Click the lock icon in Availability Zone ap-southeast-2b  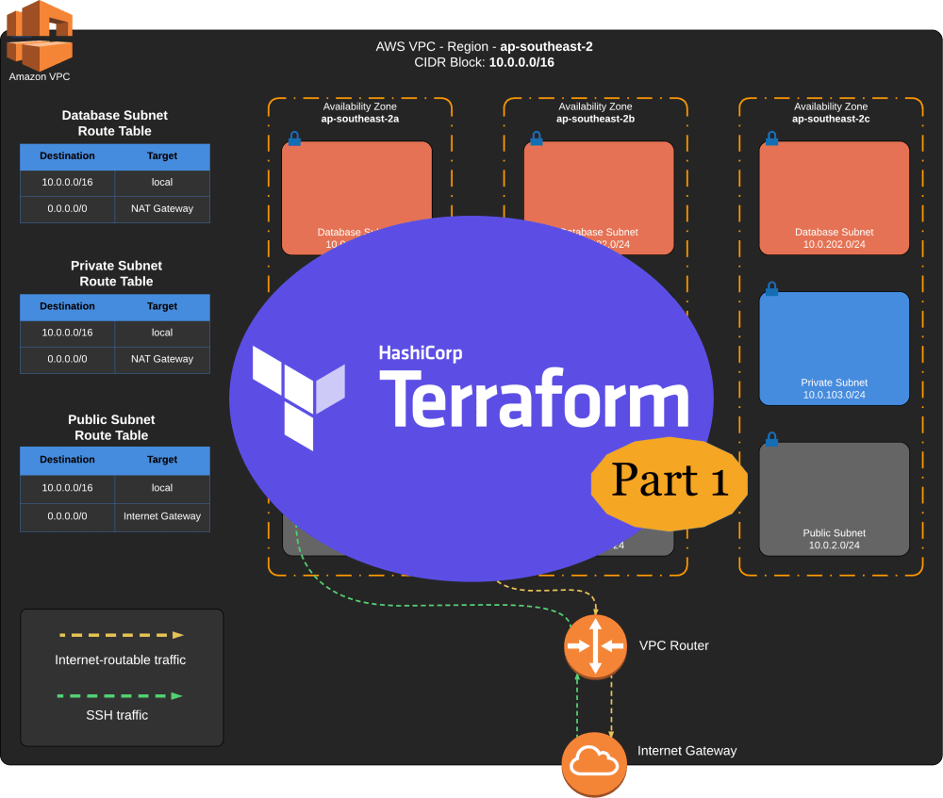pyautogui.click(x=536, y=138)
